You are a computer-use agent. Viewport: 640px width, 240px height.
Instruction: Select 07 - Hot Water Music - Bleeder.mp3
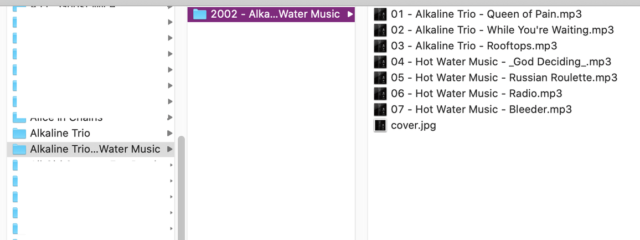coord(481,110)
